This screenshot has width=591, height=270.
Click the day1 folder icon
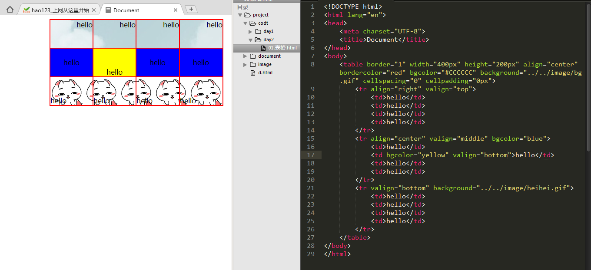[258, 31]
